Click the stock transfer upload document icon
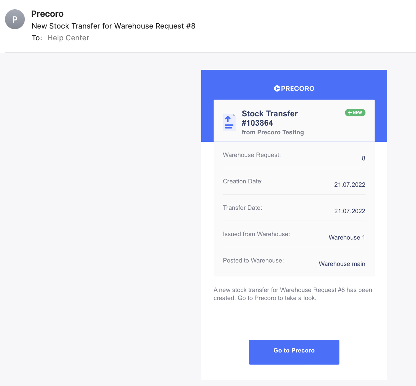This screenshot has height=386, width=416. click(229, 122)
